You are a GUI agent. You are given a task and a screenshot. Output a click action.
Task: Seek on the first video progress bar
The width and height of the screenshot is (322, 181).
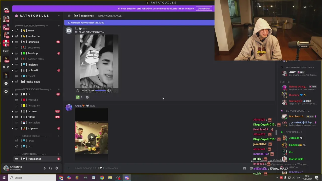tap(101, 90)
